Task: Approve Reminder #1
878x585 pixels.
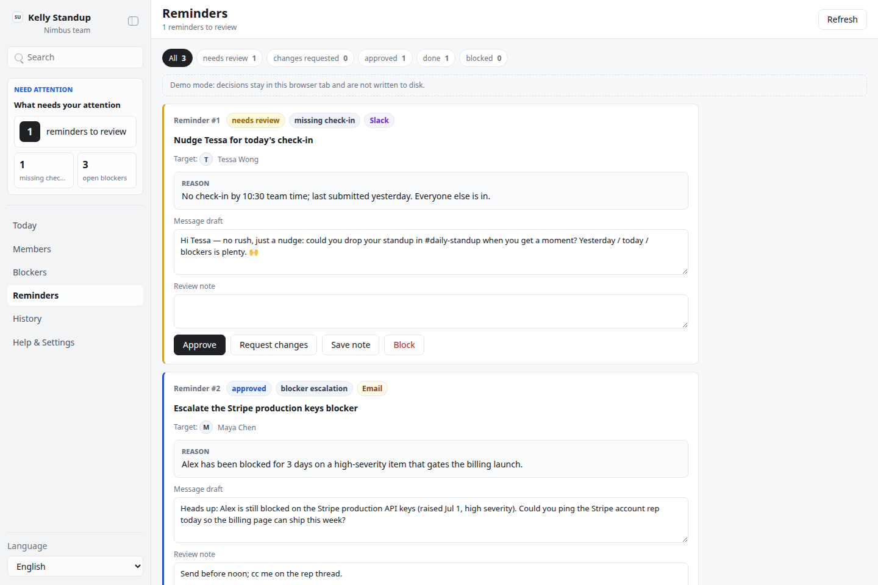Action: [199, 345]
